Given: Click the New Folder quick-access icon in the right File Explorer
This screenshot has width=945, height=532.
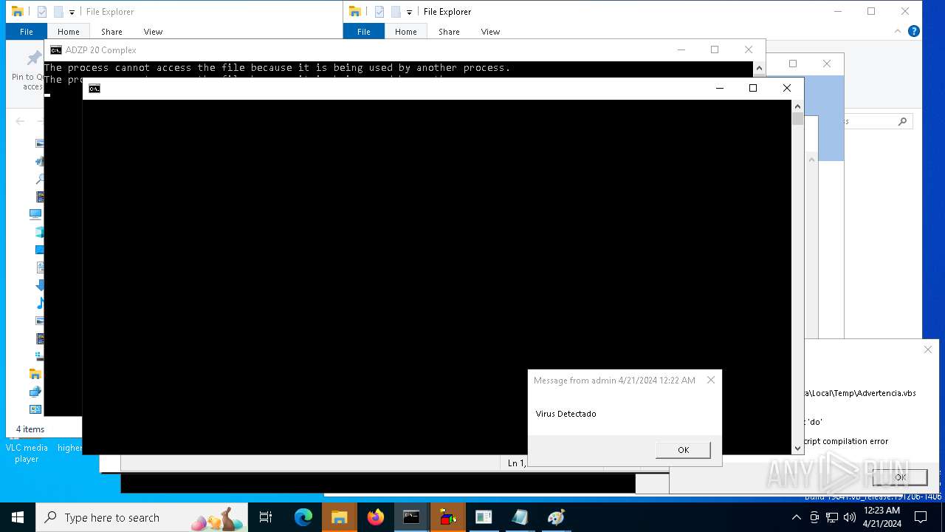Looking at the screenshot, I should tap(396, 12).
